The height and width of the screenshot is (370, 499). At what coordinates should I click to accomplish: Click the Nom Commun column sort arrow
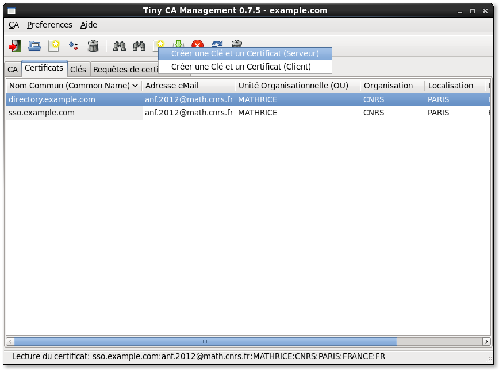point(135,86)
